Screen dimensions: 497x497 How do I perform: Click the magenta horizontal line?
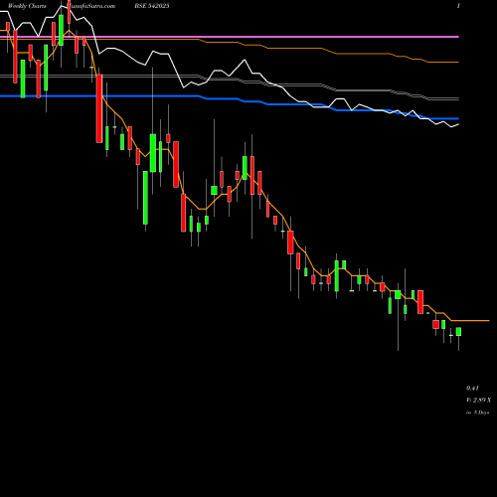[230, 37]
